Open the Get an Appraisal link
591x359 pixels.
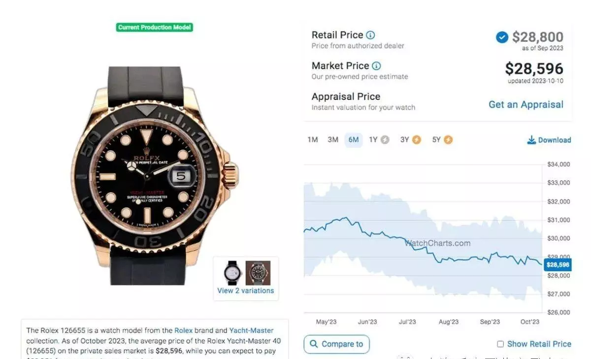pyautogui.click(x=525, y=104)
